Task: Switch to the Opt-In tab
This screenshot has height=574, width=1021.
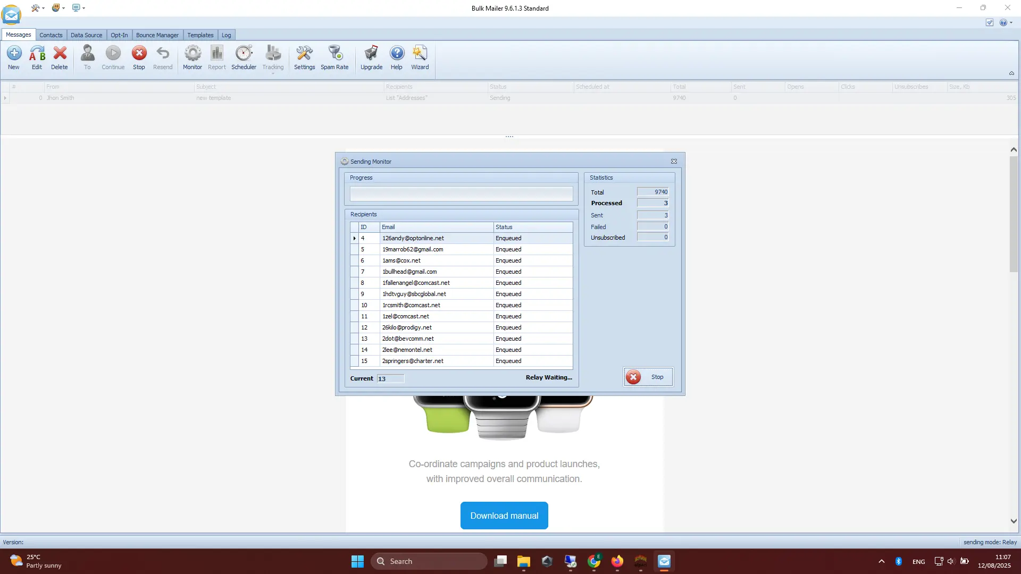Action: [x=119, y=35]
